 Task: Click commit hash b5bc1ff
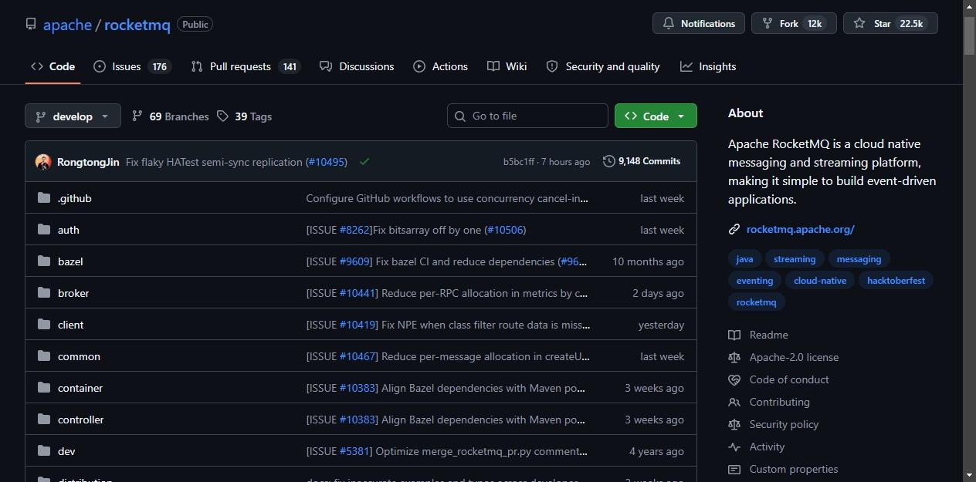tap(519, 162)
